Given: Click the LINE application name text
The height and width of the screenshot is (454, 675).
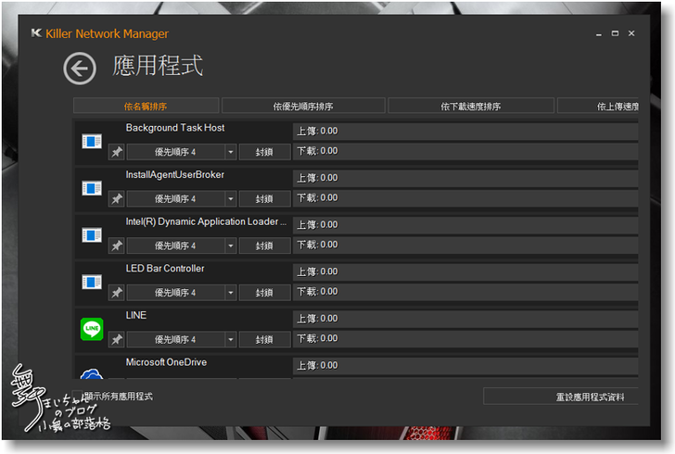Looking at the screenshot, I should point(136,315).
